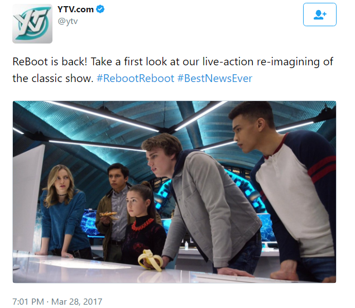Screen dimensions: 355x308
Task: Click the ReBoot is back tweet text
Action: (172, 70)
